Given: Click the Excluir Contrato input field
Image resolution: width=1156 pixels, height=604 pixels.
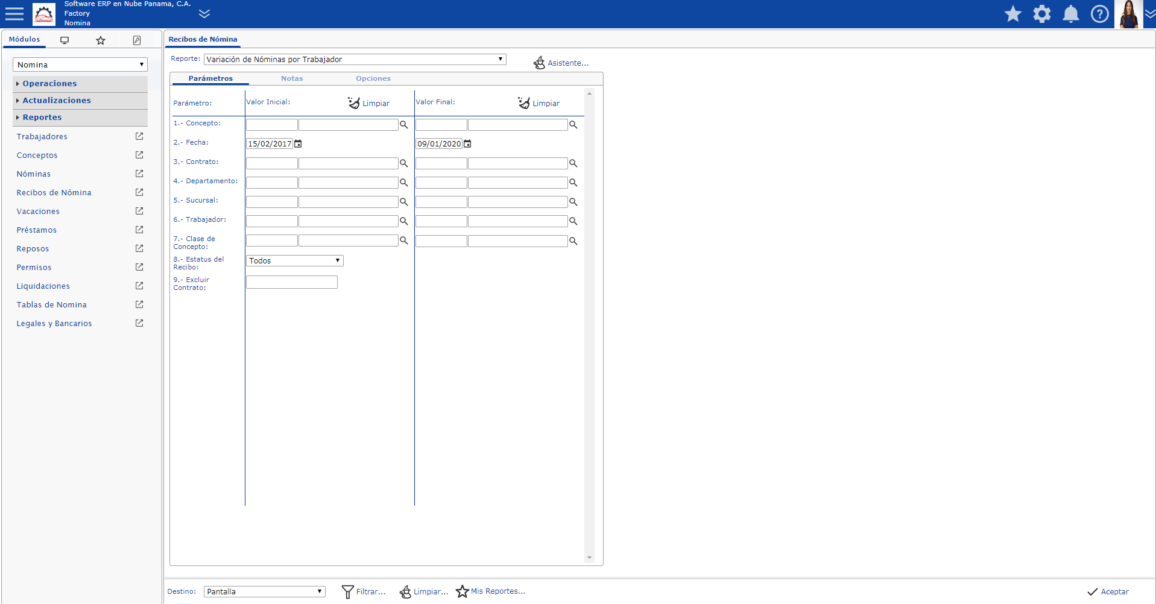Looking at the screenshot, I should click(291, 282).
